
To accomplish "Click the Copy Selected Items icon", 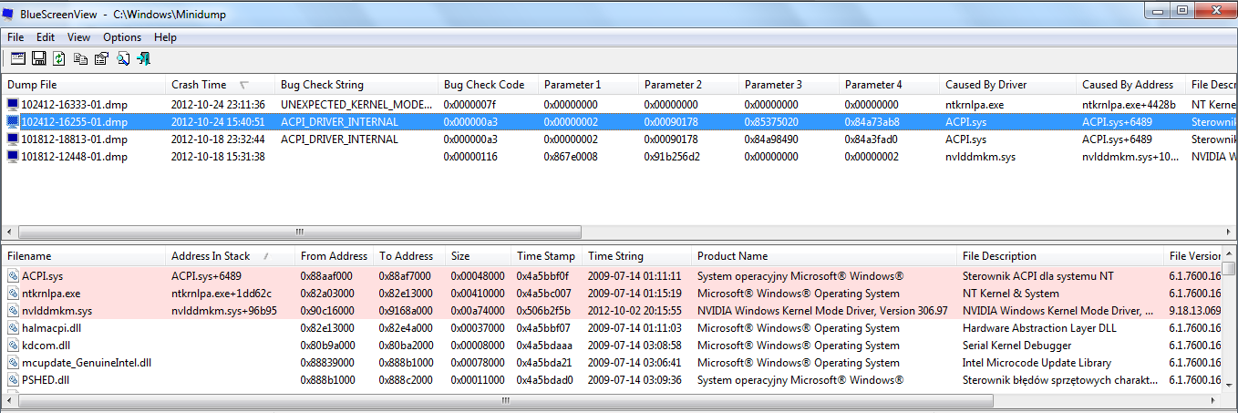I will [x=80, y=58].
